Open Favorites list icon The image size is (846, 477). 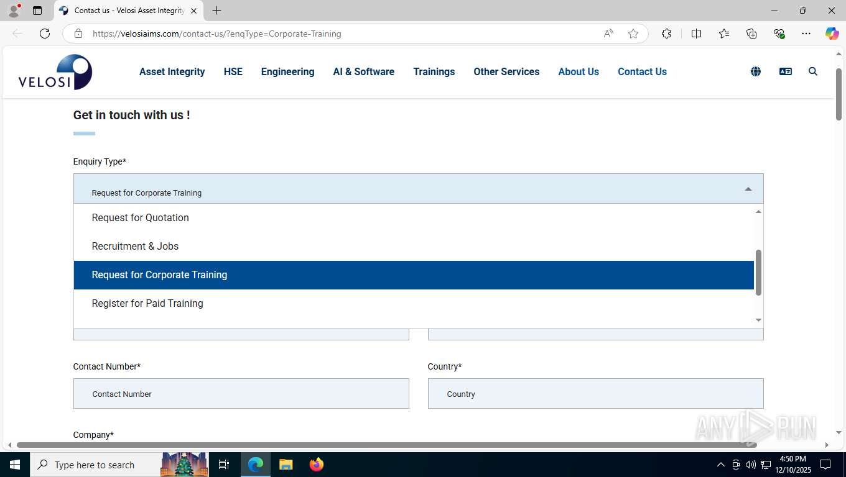coord(724,34)
